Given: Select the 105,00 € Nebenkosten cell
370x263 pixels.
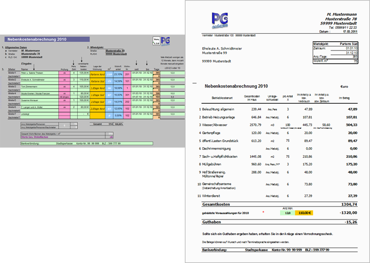Looking at the screenshot, I should click(x=84, y=87).
